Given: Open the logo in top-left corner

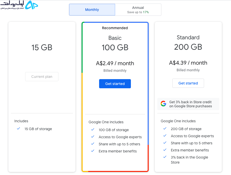Looking at the screenshot, I should click(x=19, y=5).
